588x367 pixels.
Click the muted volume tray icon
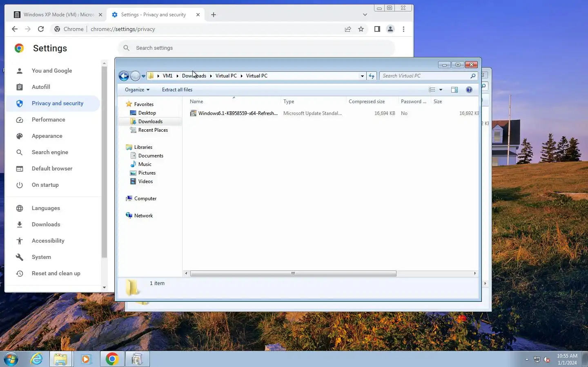point(547,359)
